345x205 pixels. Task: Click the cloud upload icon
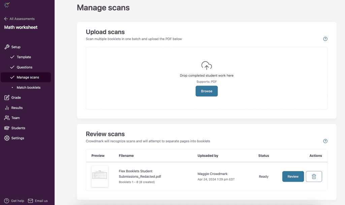207,65
